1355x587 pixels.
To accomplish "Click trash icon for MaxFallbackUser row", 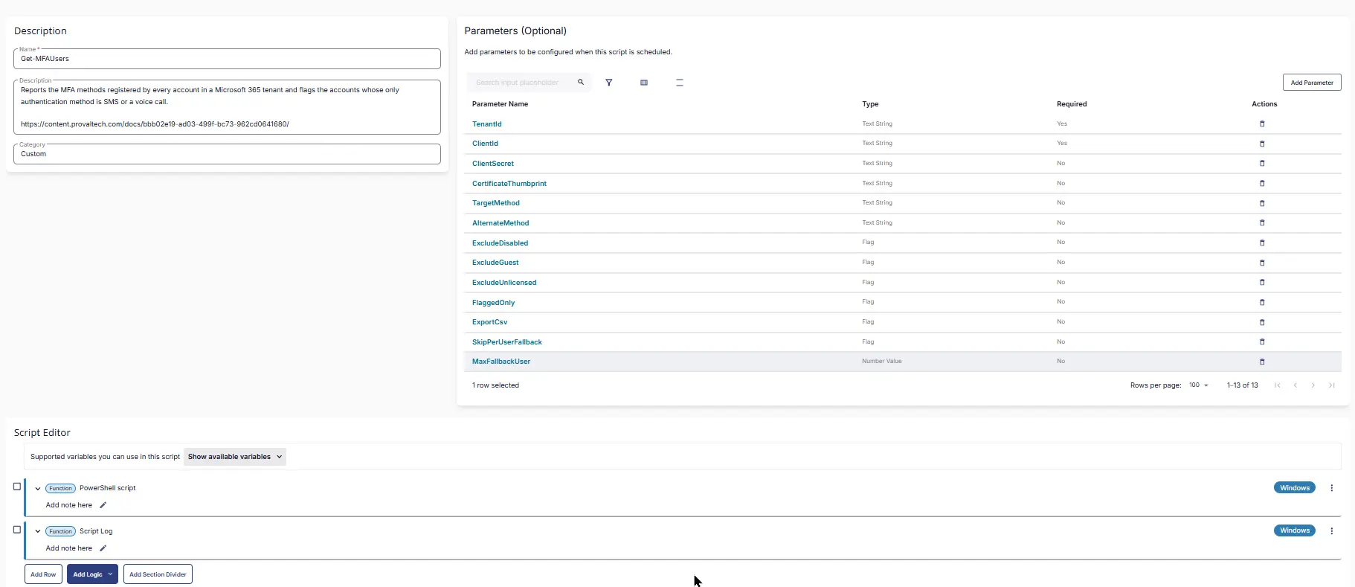I will [x=1262, y=362].
